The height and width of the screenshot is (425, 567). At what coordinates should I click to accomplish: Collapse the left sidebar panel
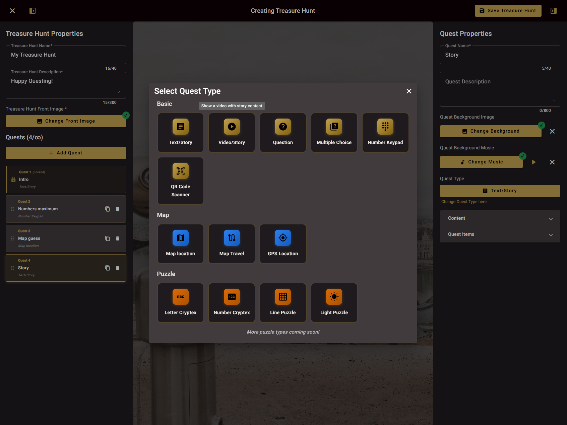click(x=33, y=10)
